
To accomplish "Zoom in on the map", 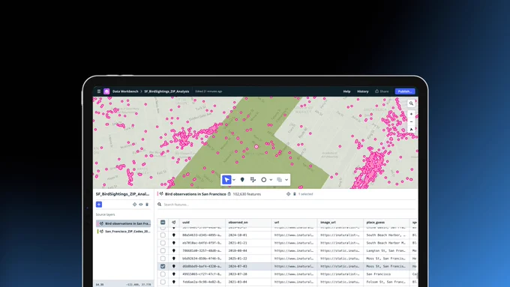I will [x=411, y=114].
